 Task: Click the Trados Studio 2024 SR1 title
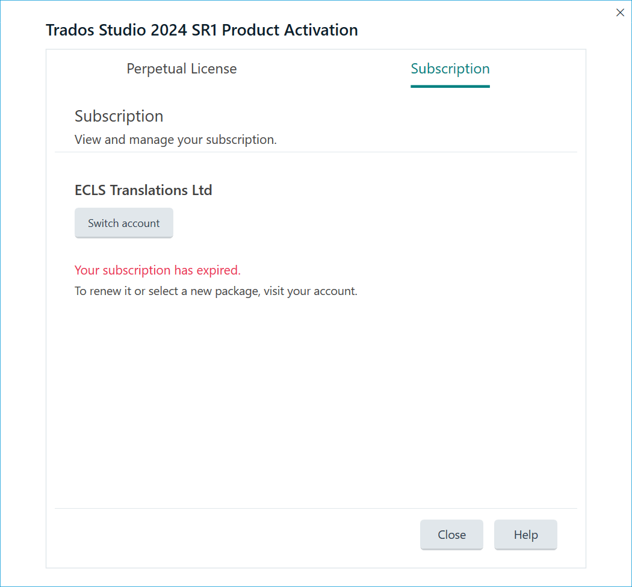(202, 30)
